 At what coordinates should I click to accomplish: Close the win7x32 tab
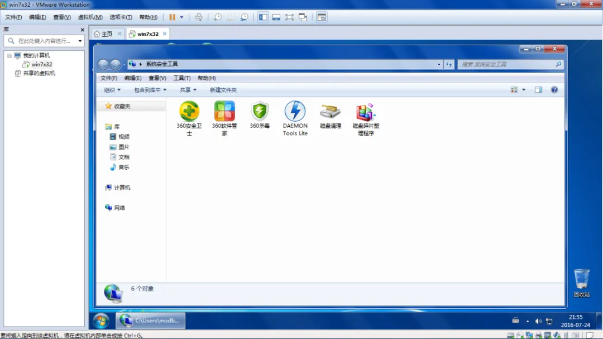(x=165, y=34)
